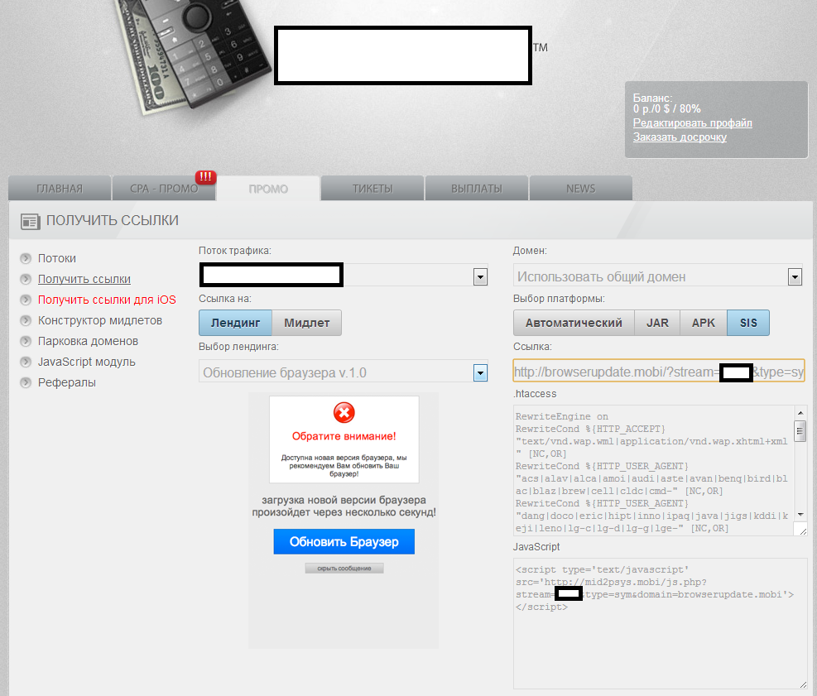Click the red error X icon in preview
The width and height of the screenshot is (817, 696).
(344, 413)
